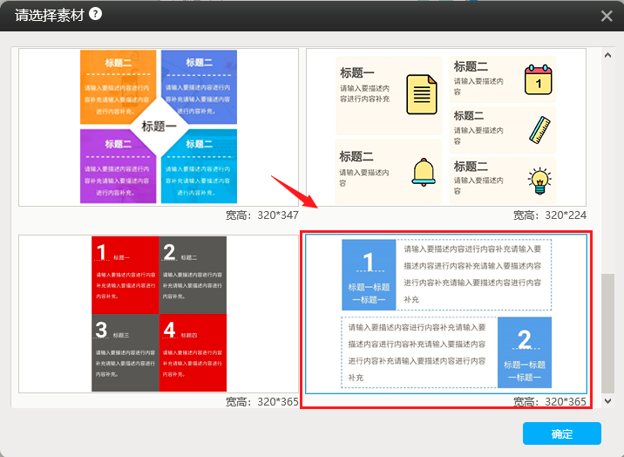Click the blue ruler icon
624x457 pixels.
(x=540, y=129)
